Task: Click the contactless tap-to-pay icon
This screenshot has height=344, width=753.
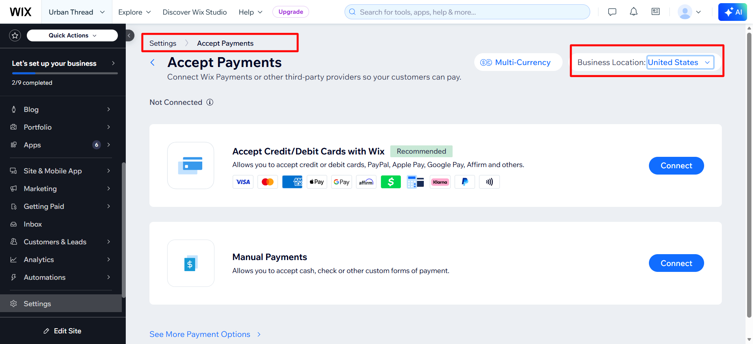Action: click(489, 182)
